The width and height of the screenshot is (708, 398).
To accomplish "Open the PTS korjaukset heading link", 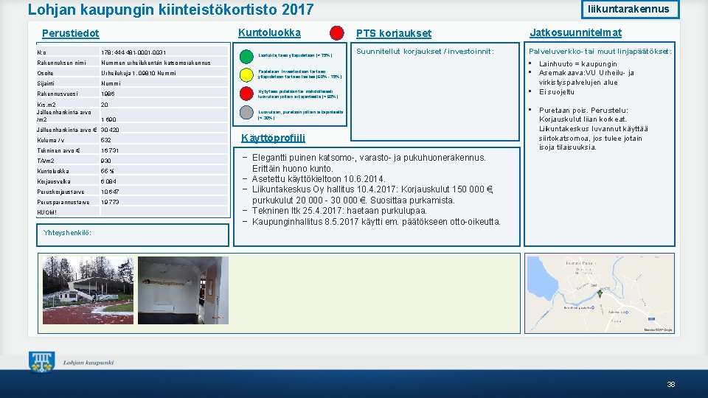I will coord(394,33).
